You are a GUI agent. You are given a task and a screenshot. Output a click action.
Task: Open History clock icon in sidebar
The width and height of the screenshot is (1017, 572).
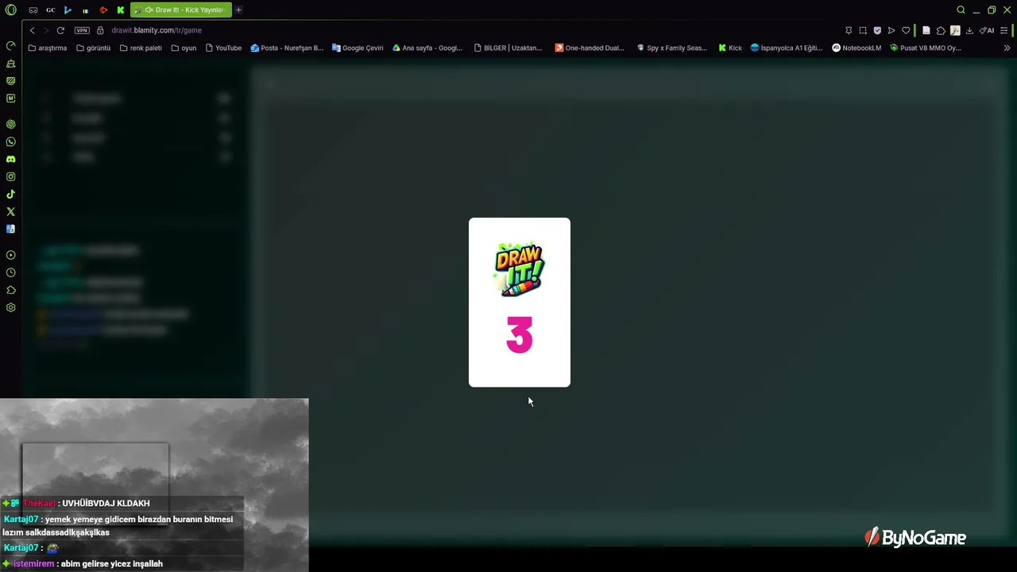pos(11,272)
